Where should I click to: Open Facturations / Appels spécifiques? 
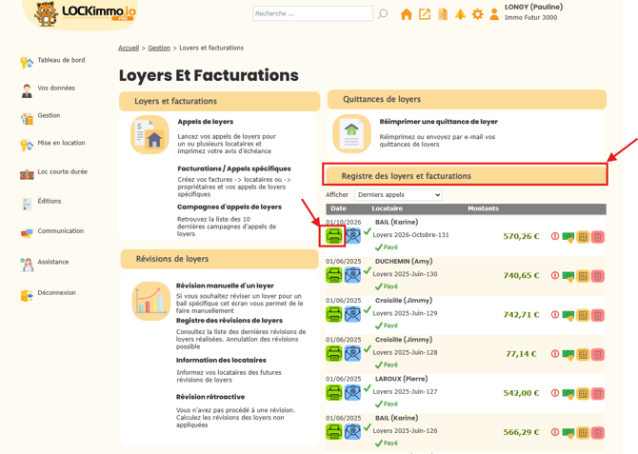[234, 168]
